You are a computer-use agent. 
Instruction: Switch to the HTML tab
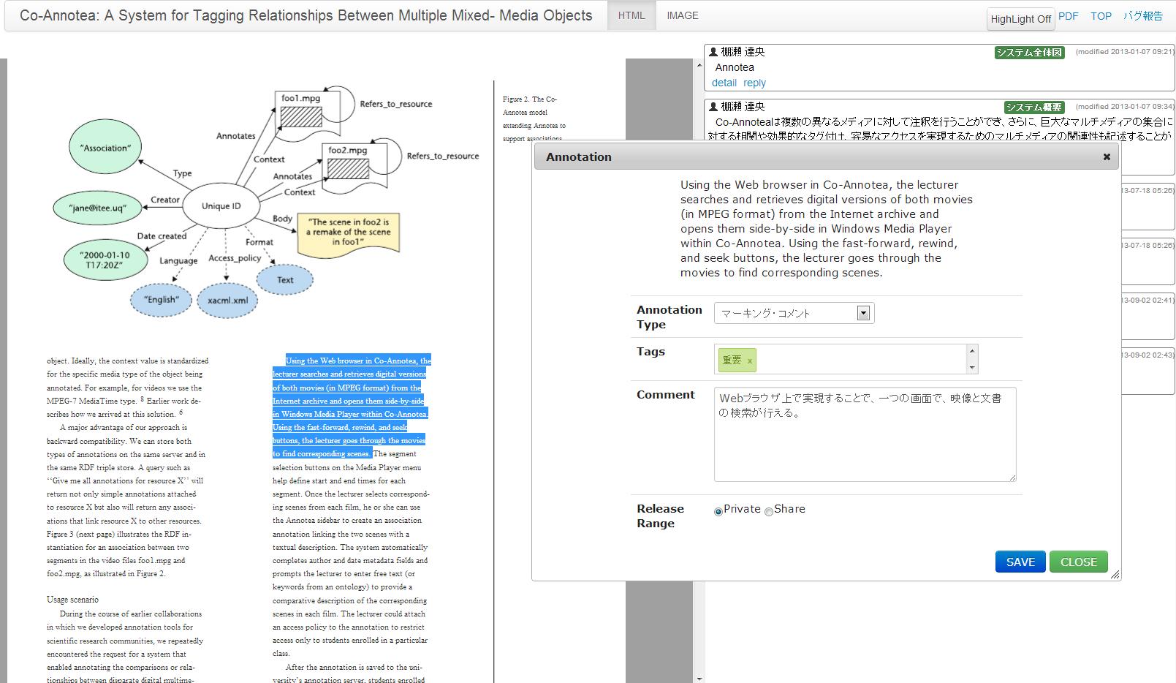[631, 15]
